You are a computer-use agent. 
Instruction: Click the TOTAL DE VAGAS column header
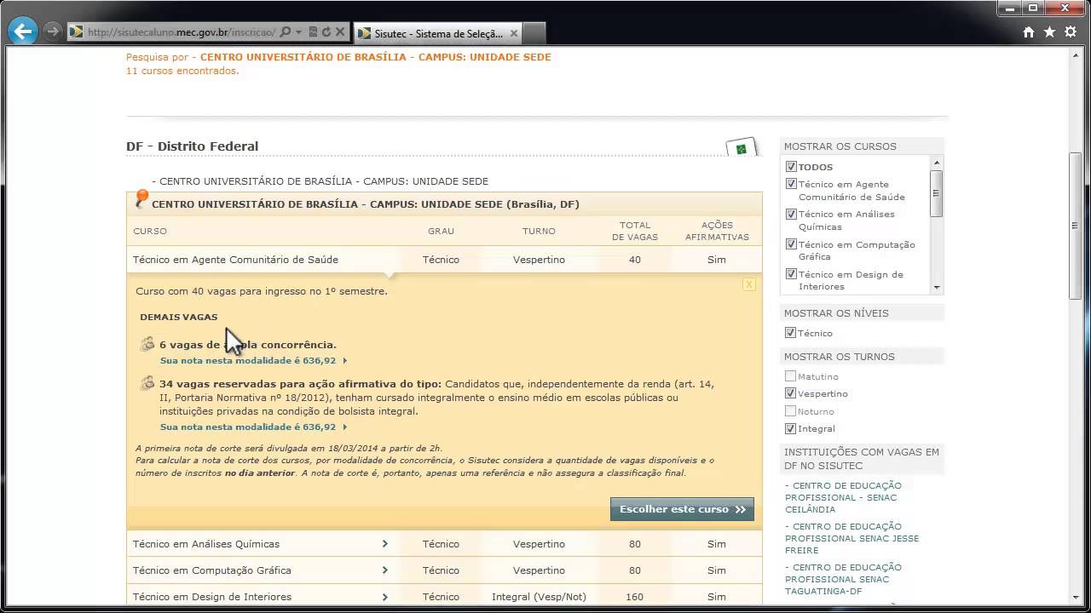pyautogui.click(x=635, y=231)
